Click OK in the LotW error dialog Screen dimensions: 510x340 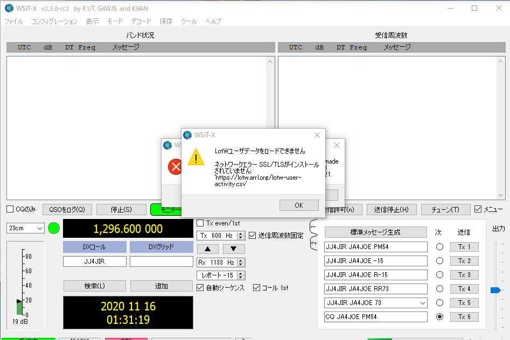point(299,205)
